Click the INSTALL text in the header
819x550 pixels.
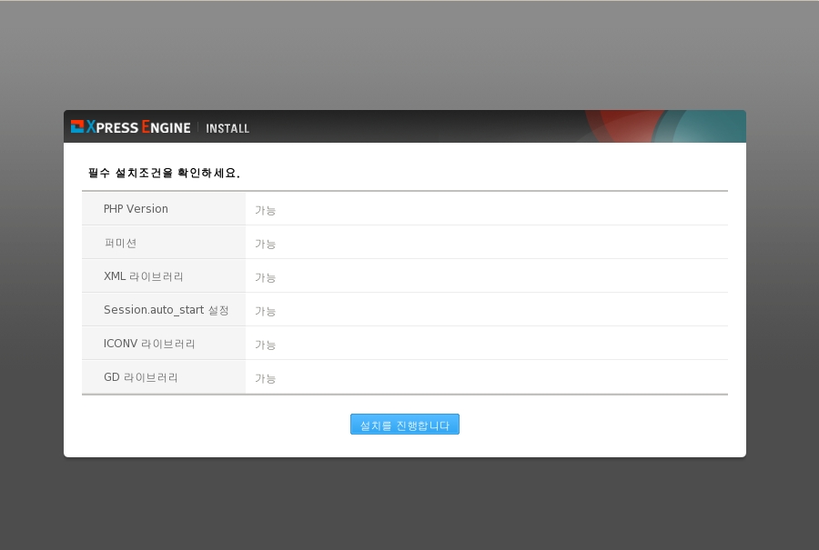[x=227, y=128]
